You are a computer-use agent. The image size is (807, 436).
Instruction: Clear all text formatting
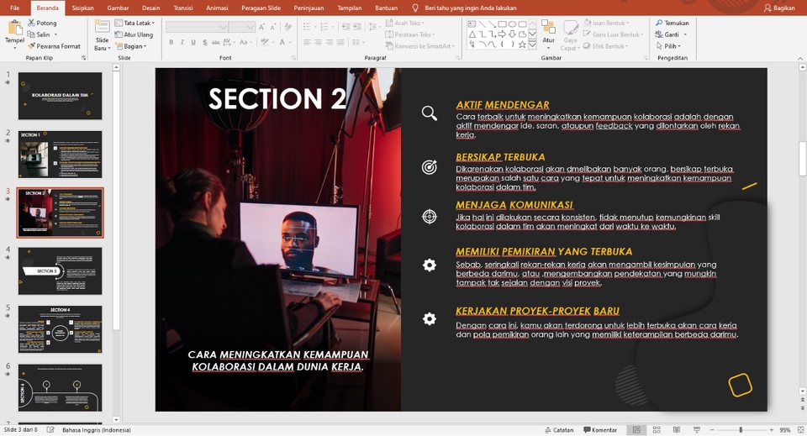287,27
